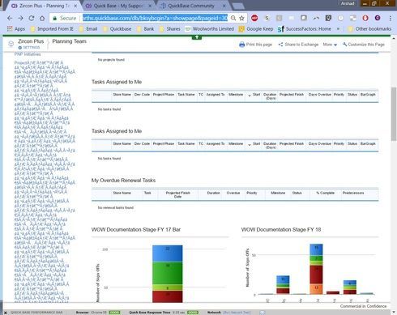
Task: Switch to the QuickBase Community tab
Action: (x=190, y=6)
